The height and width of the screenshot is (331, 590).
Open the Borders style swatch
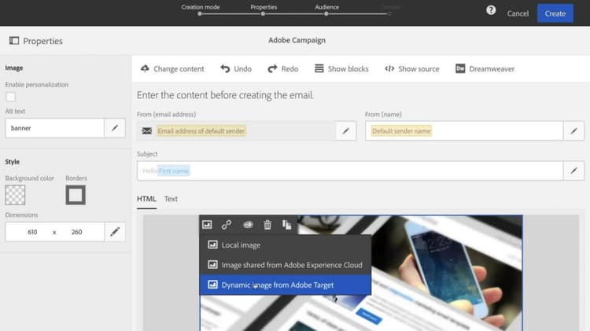click(76, 195)
